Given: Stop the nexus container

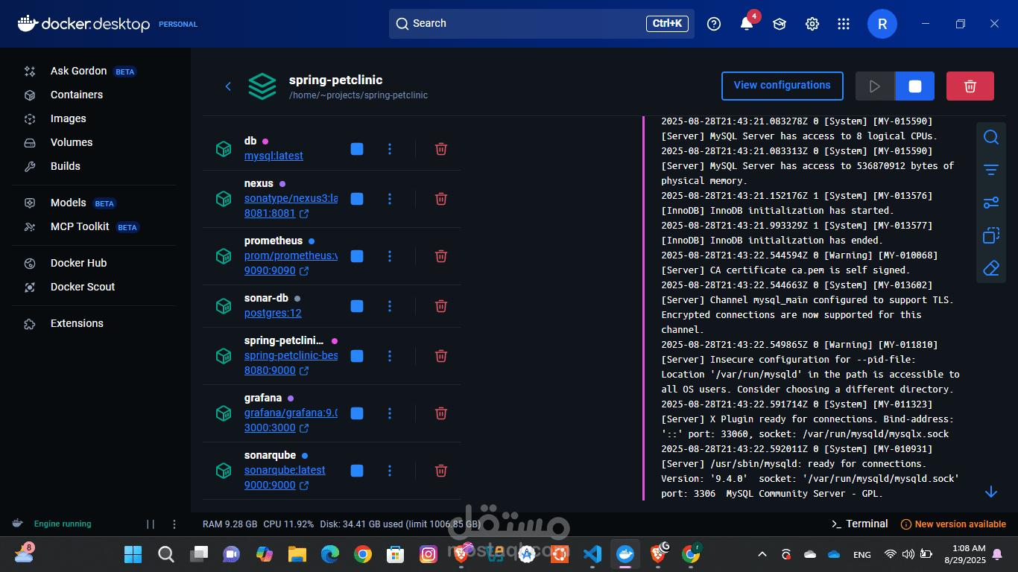Looking at the screenshot, I should click(x=357, y=199).
